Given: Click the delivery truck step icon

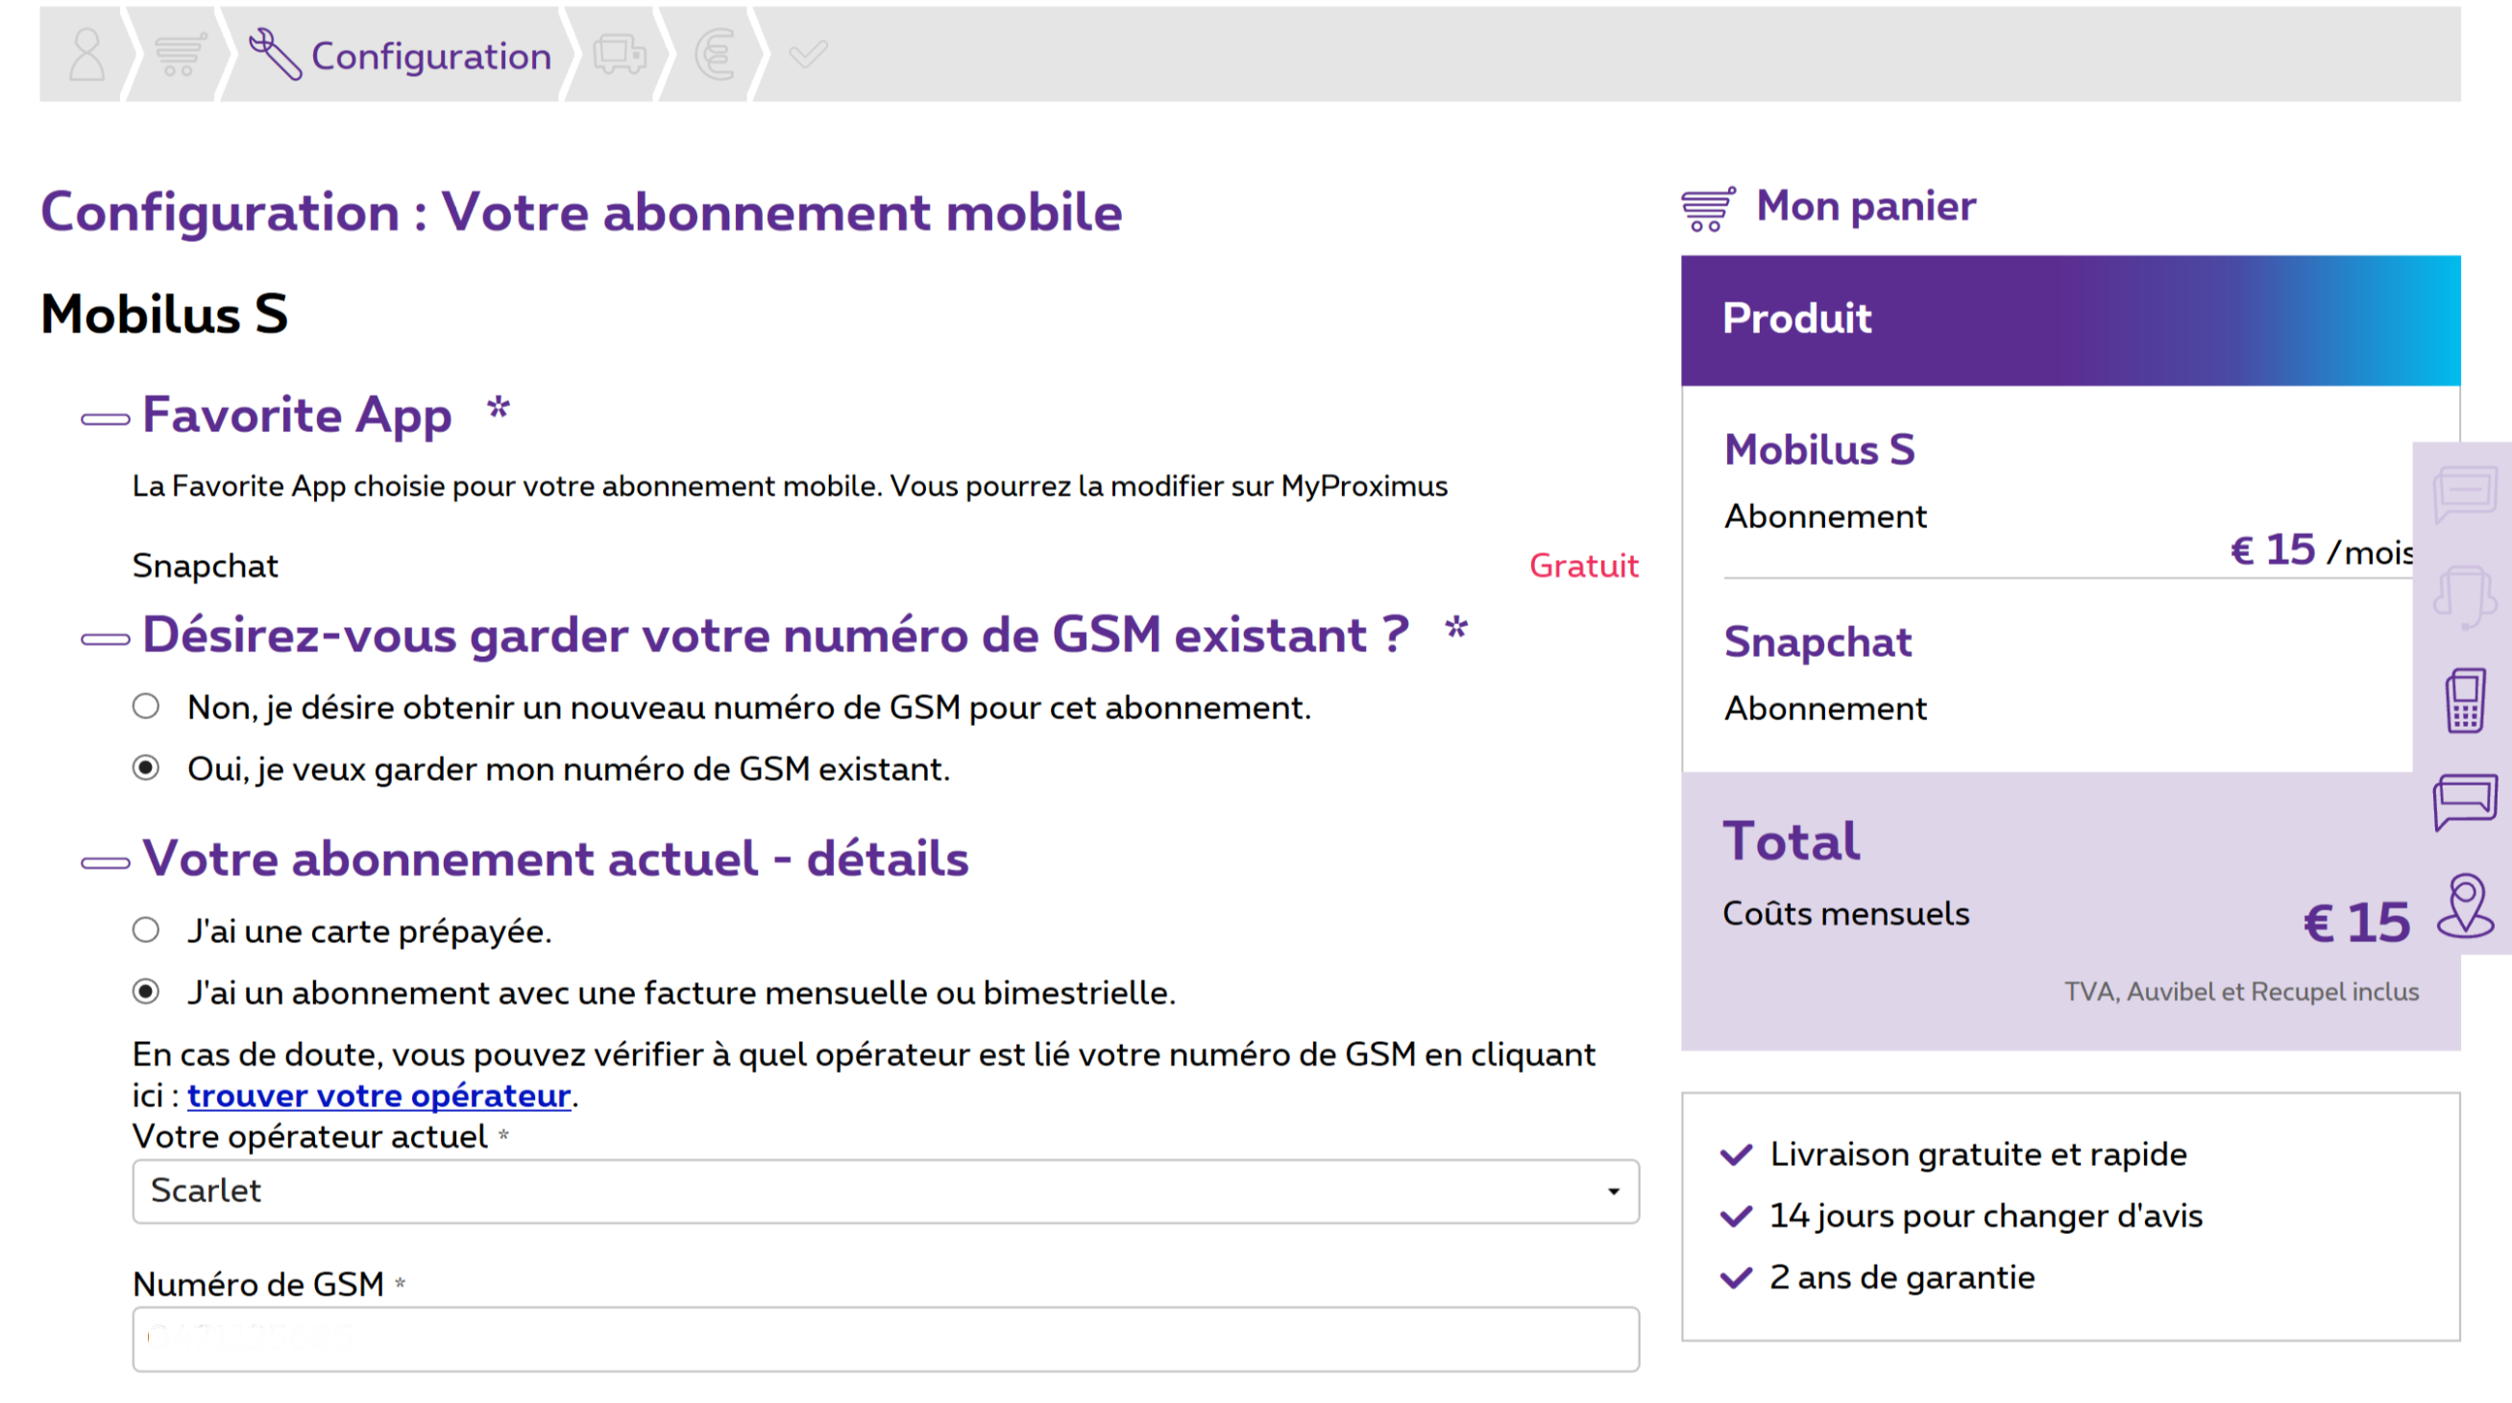Looking at the screenshot, I should (621, 55).
